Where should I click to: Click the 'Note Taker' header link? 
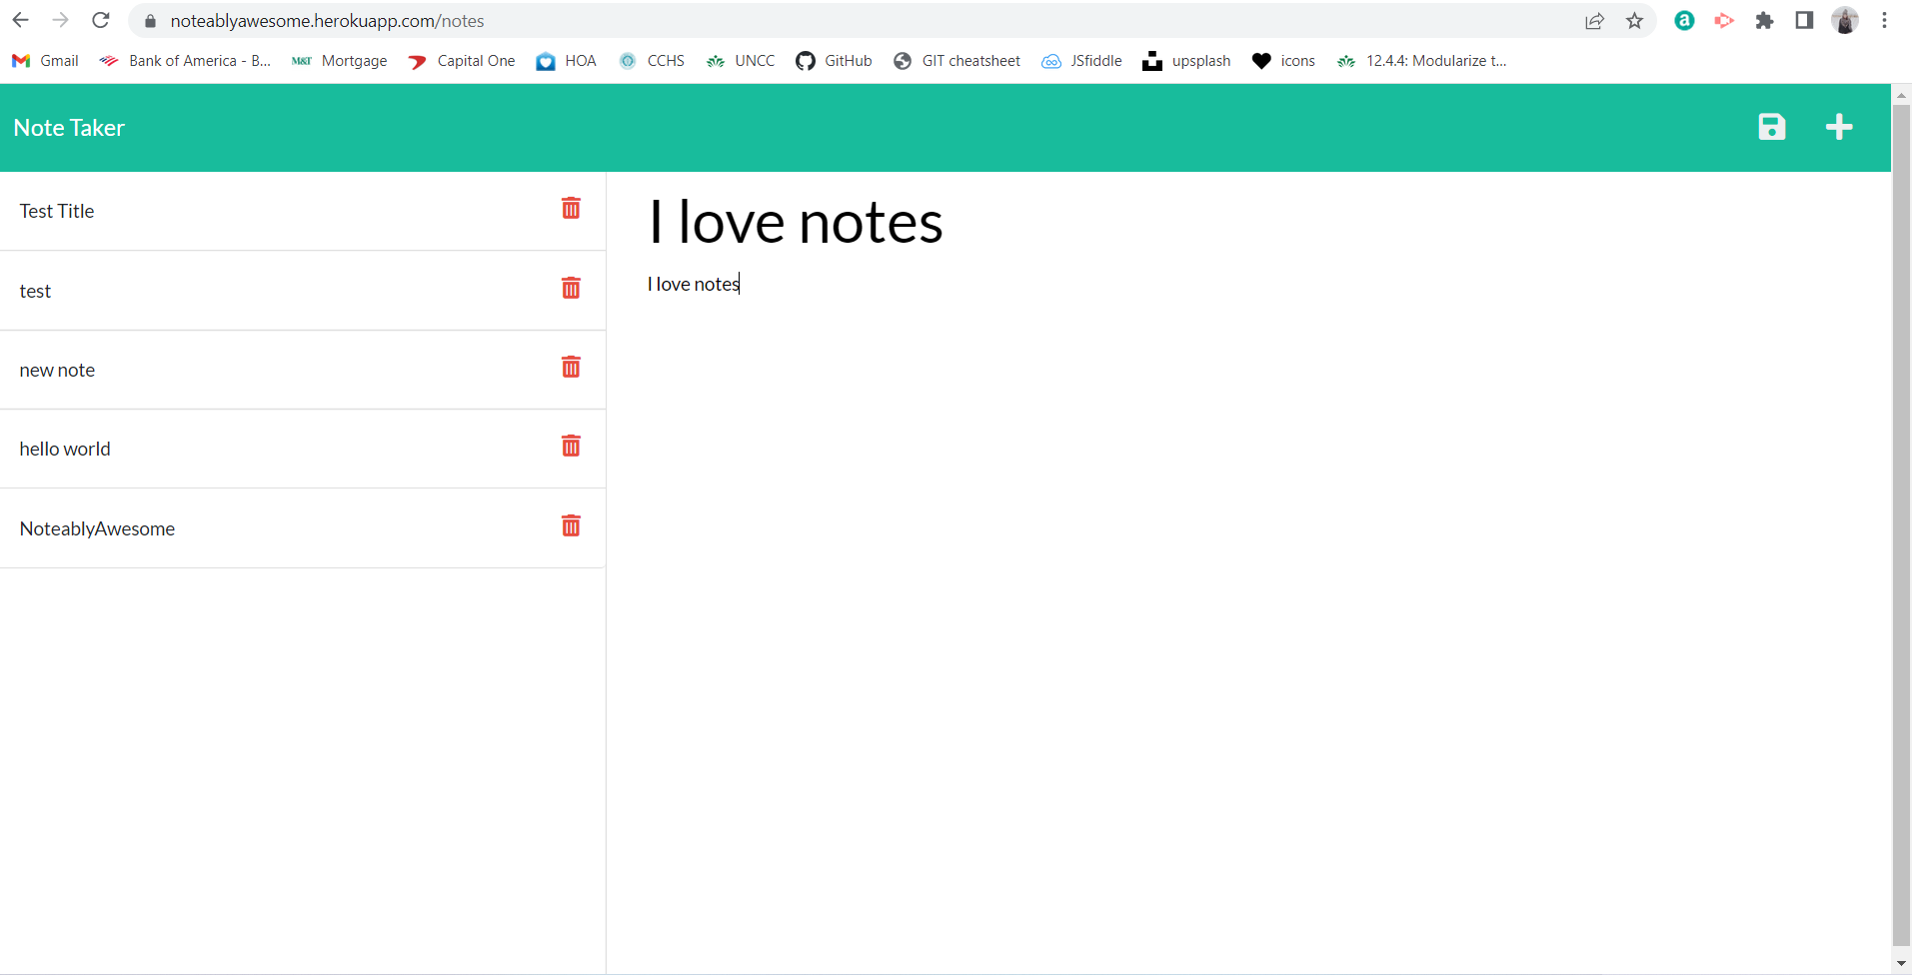tap(69, 128)
